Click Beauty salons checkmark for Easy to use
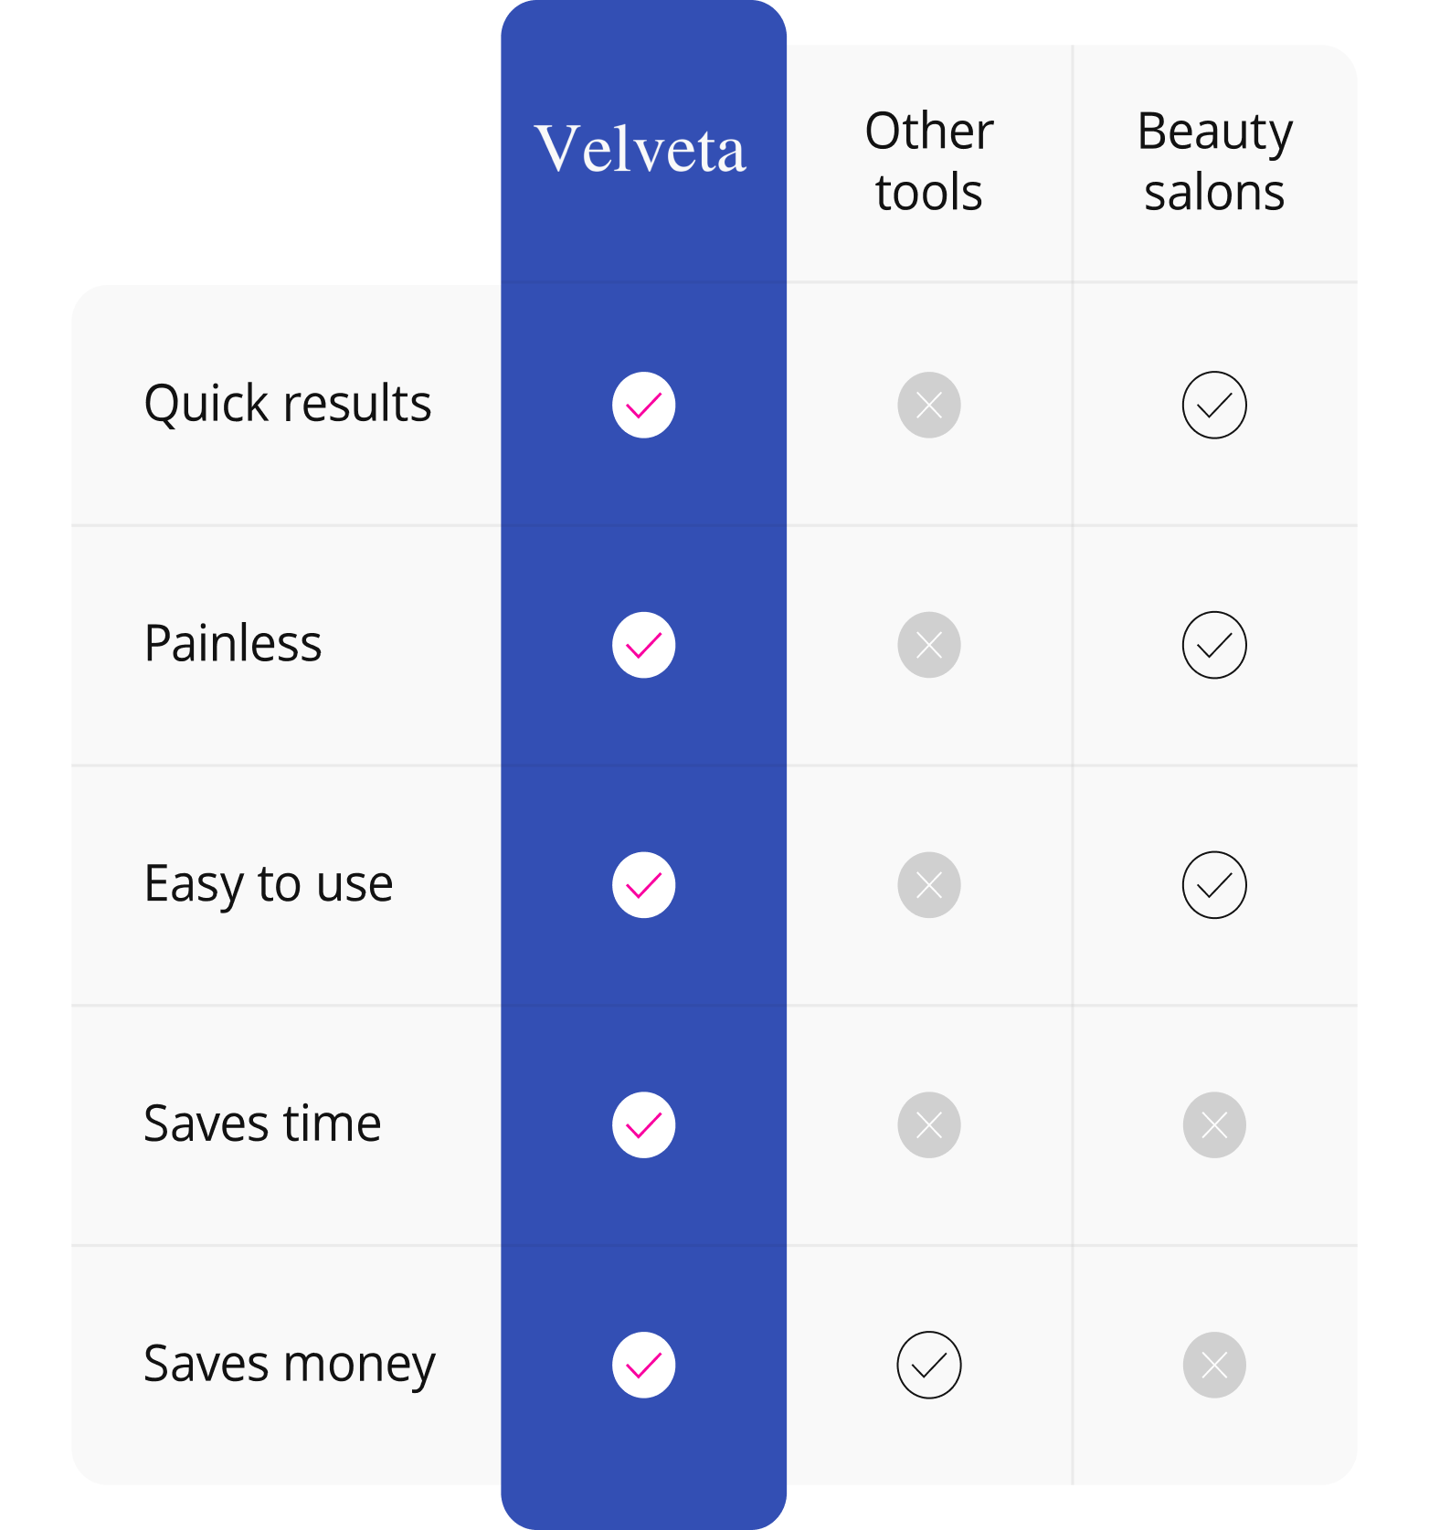The width and height of the screenshot is (1429, 1530). (x=1213, y=885)
